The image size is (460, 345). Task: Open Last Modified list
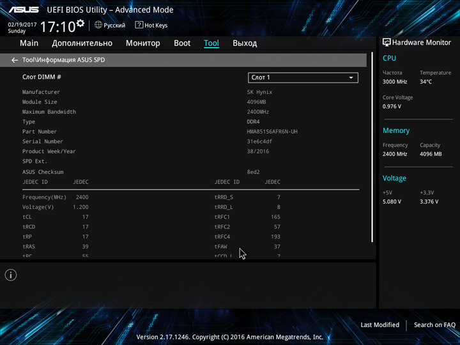coord(380,325)
